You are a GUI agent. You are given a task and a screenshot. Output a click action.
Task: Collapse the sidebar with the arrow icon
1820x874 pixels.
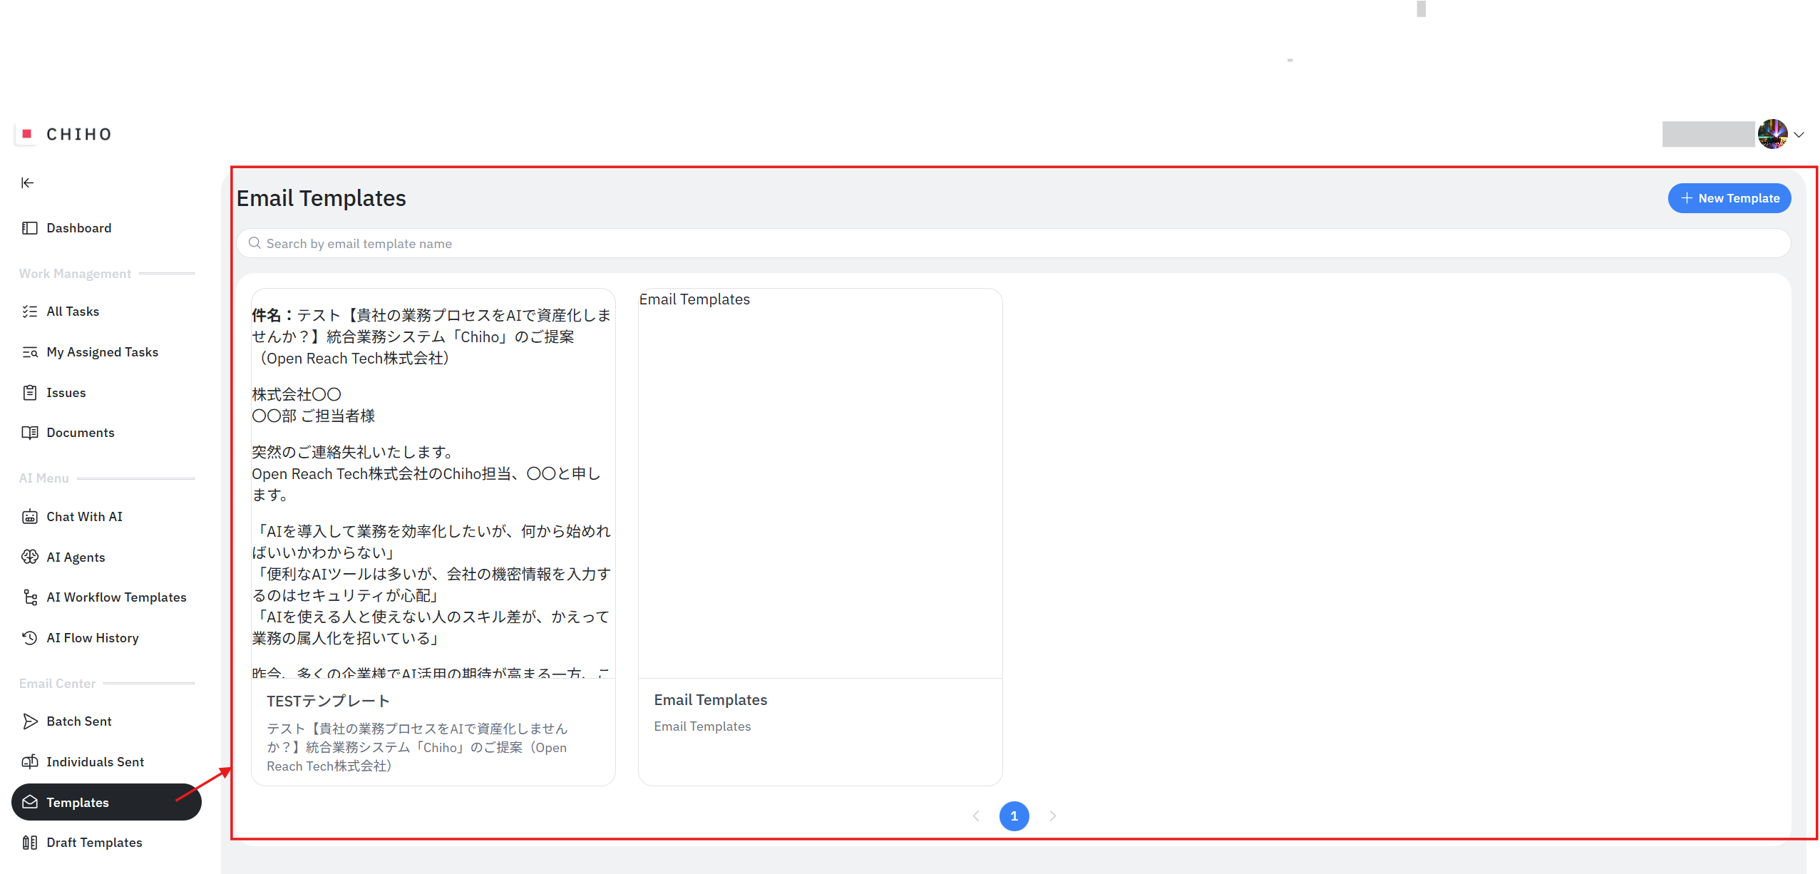pos(27,183)
